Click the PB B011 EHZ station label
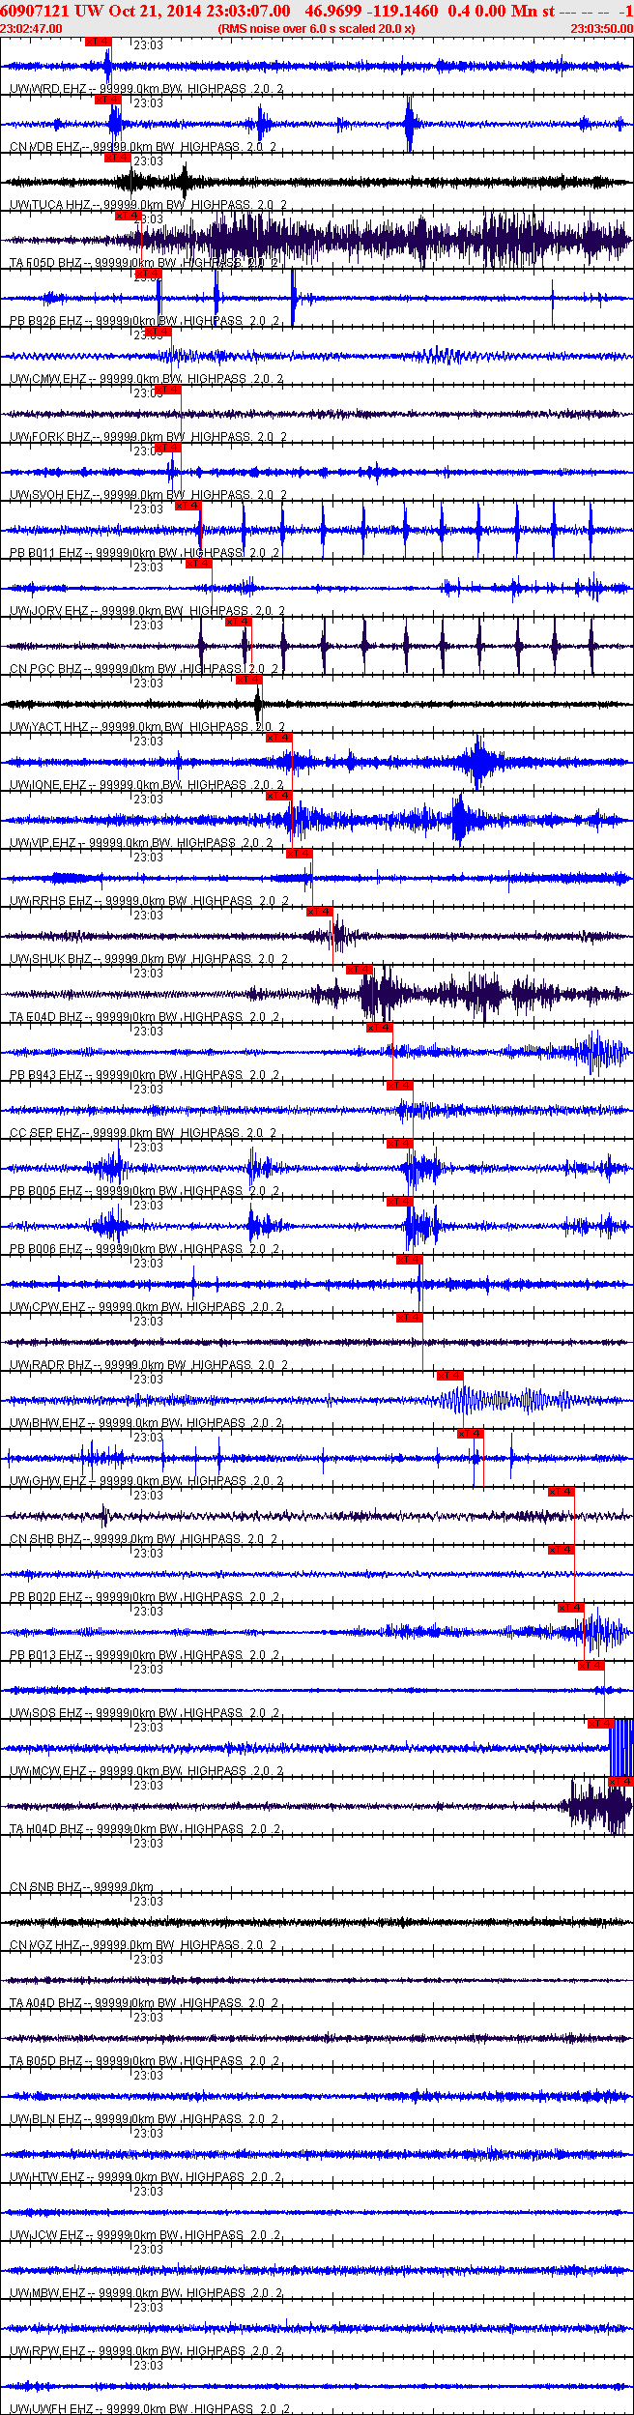 click(144, 553)
